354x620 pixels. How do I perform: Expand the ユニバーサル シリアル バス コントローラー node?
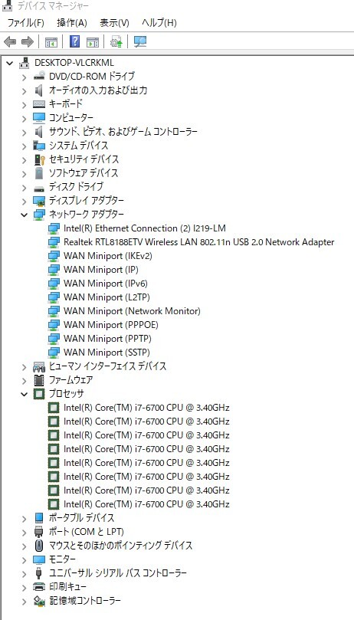(x=25, y=573)
